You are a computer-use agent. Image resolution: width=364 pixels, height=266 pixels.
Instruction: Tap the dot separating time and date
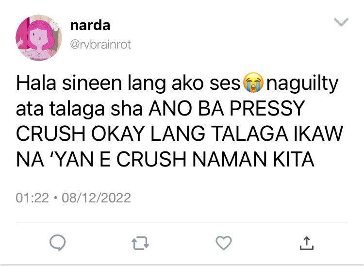pyautogui.click(x=55, y=198)
